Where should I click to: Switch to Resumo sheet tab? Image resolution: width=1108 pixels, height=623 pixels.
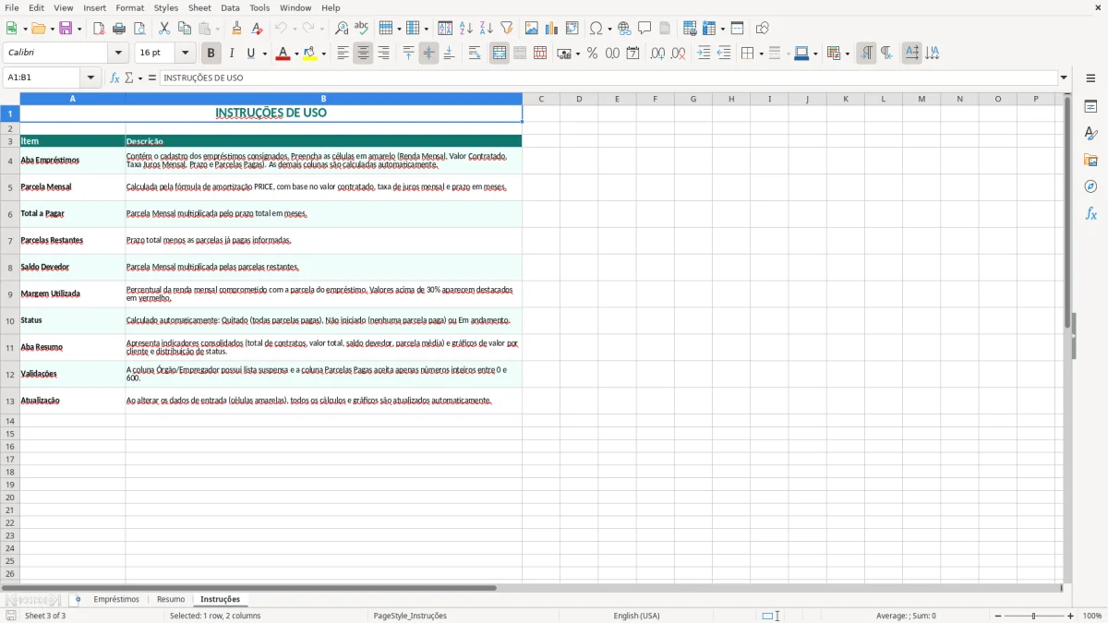[171, 600]
